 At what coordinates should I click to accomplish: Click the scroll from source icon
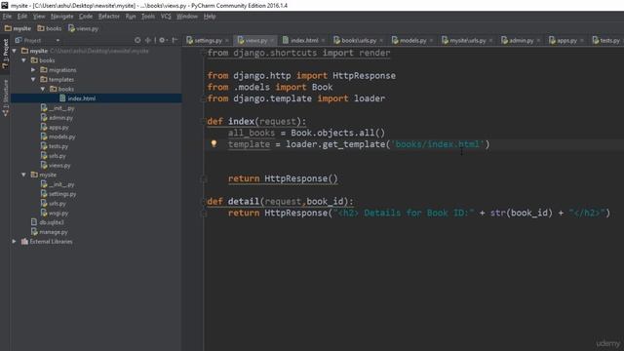137,40
